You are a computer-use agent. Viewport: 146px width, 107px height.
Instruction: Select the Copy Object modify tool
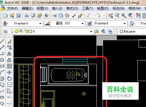click(9, 48)
